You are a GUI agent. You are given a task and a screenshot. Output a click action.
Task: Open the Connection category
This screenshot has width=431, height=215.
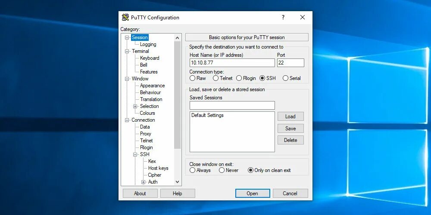(143, 120)
